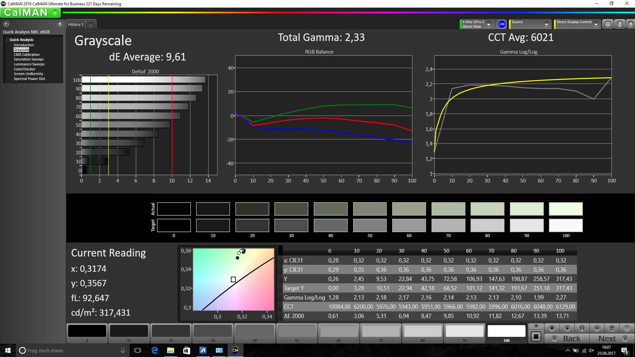
Task: Click the blue 230 meter timer circle
Action: tap(502, 24)
